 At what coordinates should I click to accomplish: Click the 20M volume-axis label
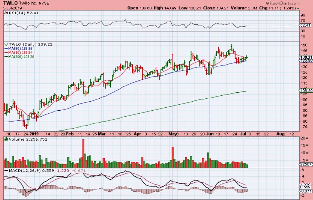click(305, 139)
